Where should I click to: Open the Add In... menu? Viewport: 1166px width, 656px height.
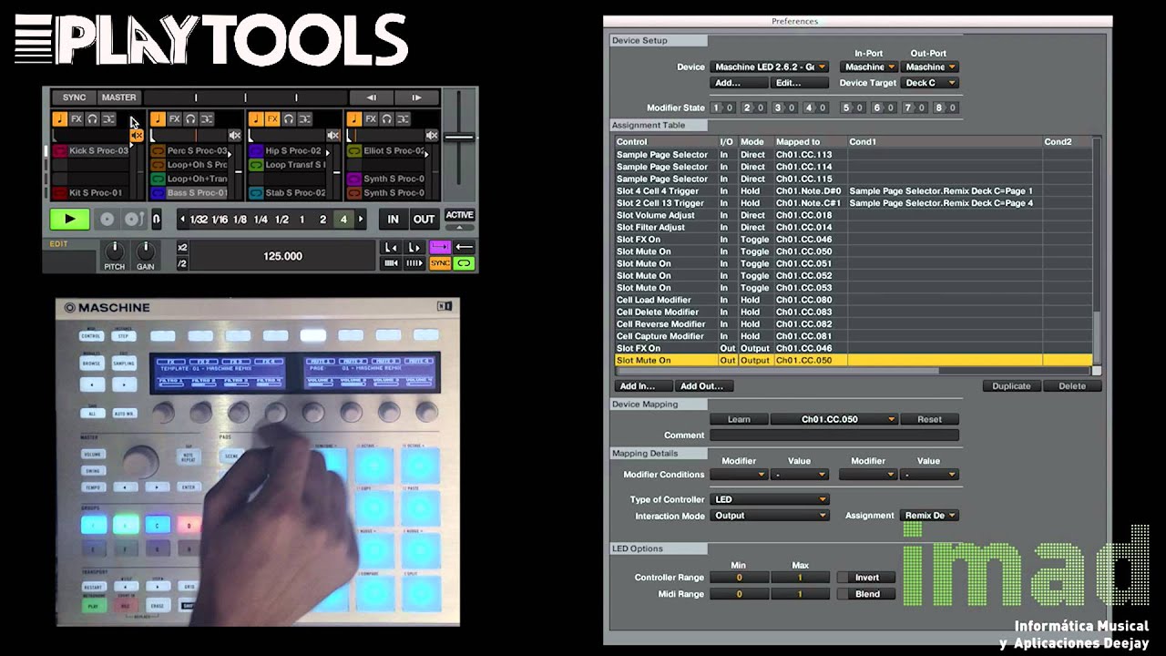[x=642, y=386]
